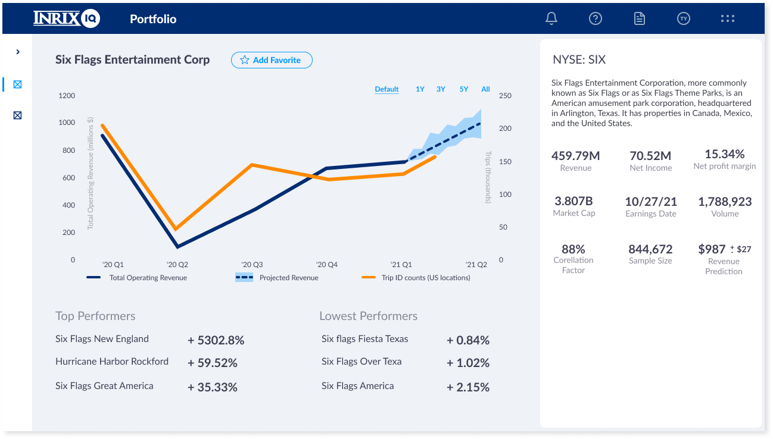Click the '21 Q1 axis label
Image resolution: width=773 pixels, height=439 pixels.
point(401,264)
